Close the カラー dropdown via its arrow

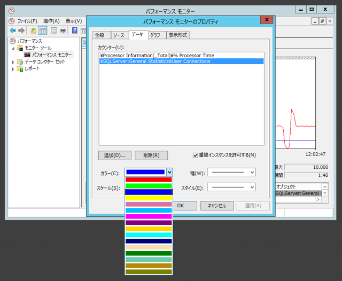[170, 172]
